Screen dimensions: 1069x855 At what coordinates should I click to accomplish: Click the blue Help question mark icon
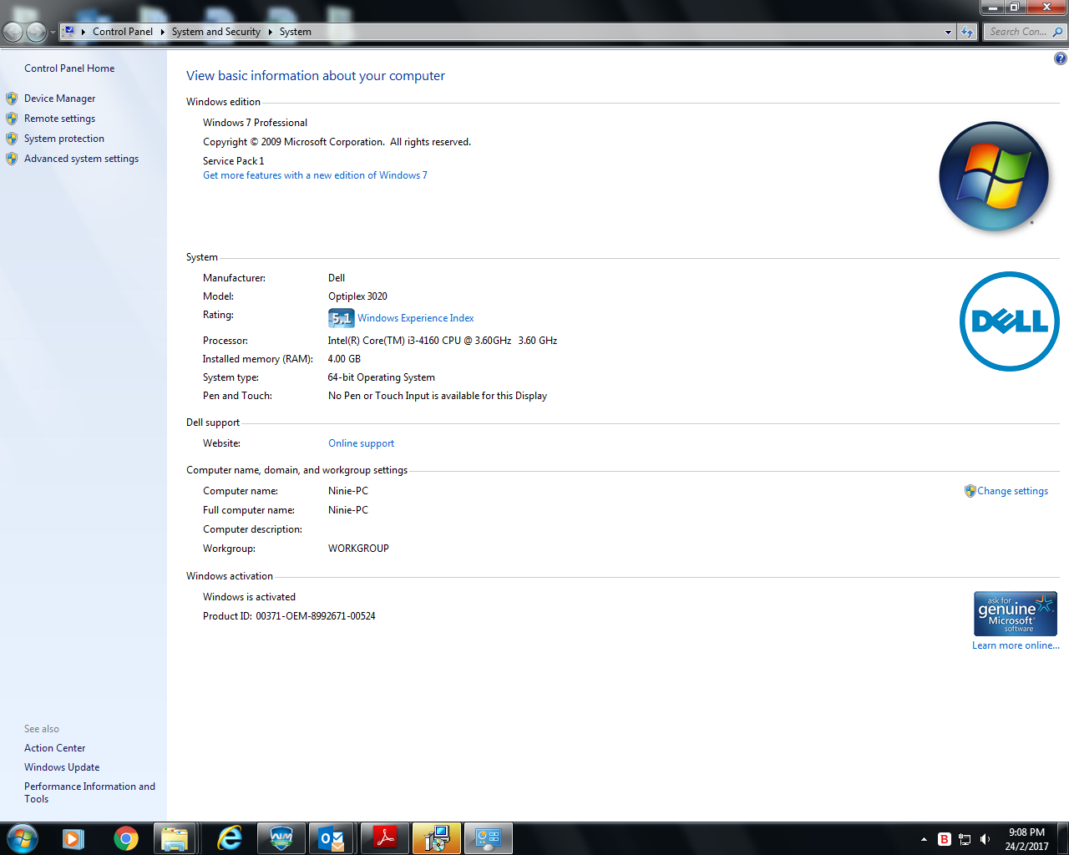tap(1060, 58)
